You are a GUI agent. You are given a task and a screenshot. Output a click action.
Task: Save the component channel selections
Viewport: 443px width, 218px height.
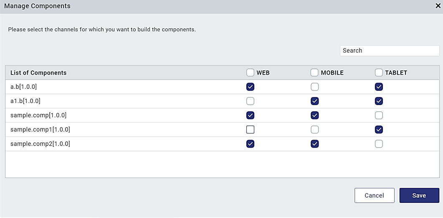419,195
